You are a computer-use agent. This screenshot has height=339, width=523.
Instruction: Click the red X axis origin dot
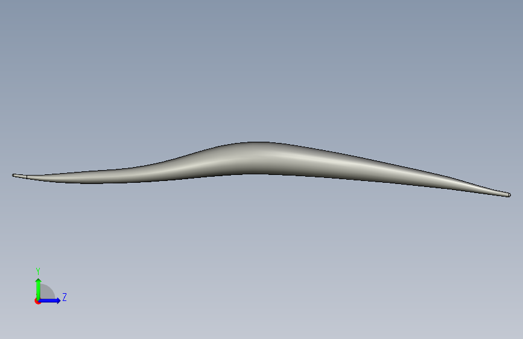click(x=37, y=301)
